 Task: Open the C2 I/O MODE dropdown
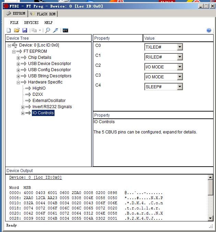[x=180, y=67]
